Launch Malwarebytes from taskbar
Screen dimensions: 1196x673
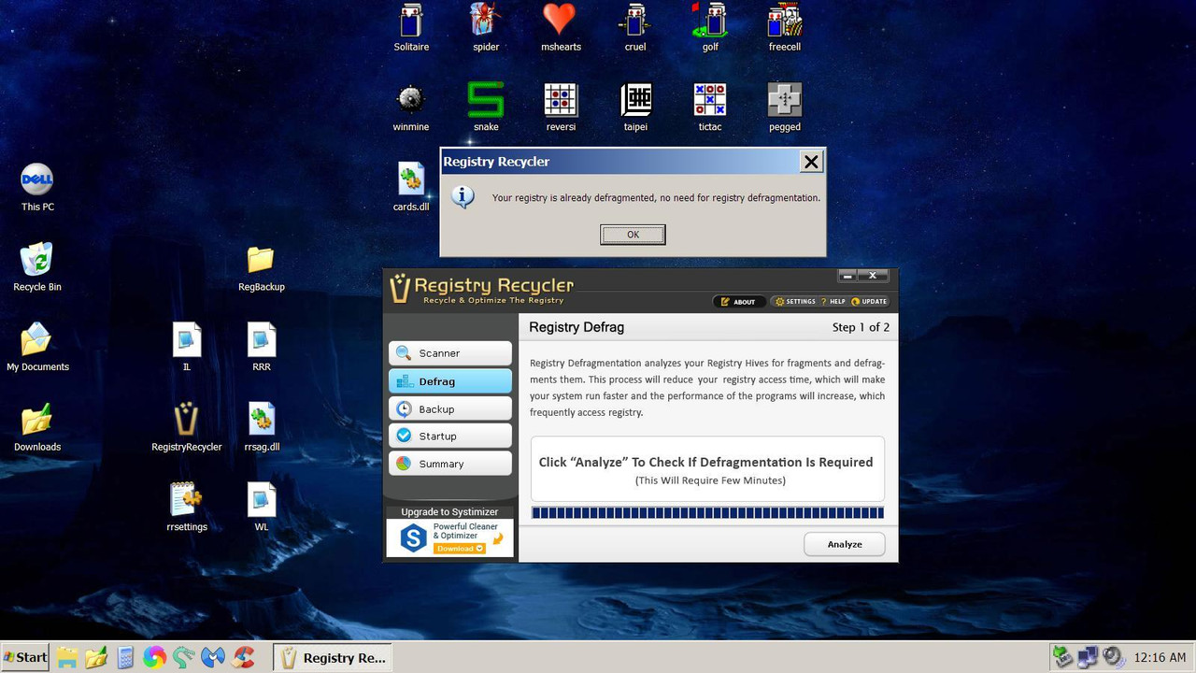coord(214,658)
